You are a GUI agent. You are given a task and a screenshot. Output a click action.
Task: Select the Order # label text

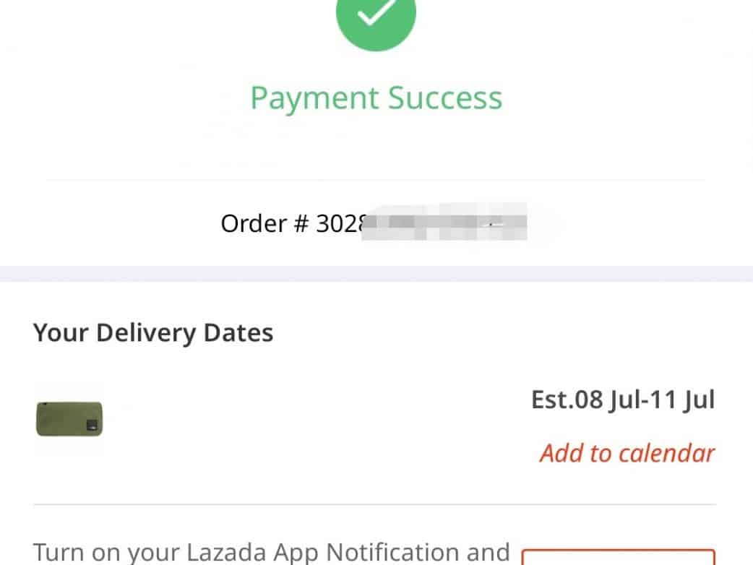click(x=264, y=224)
